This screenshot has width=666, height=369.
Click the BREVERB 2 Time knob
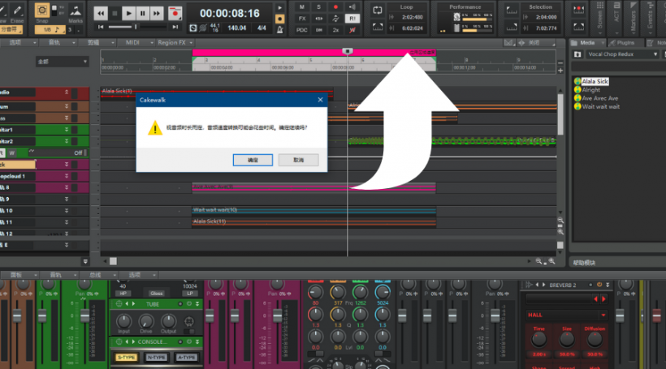pos(538,339)
